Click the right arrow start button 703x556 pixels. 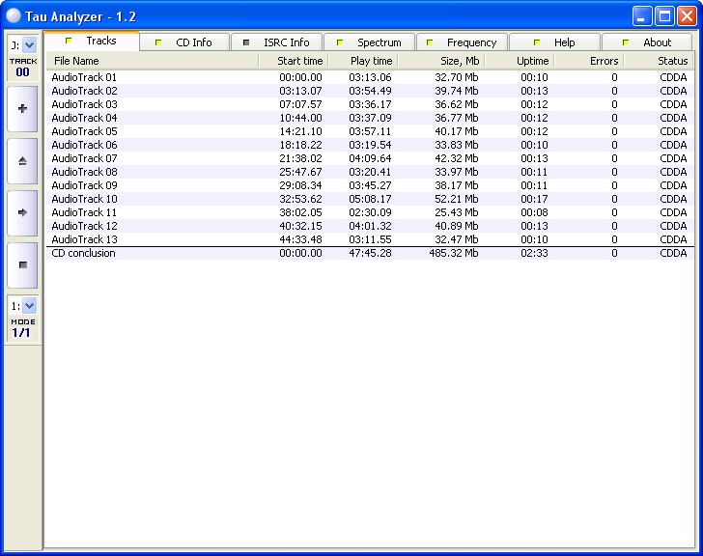22,212
